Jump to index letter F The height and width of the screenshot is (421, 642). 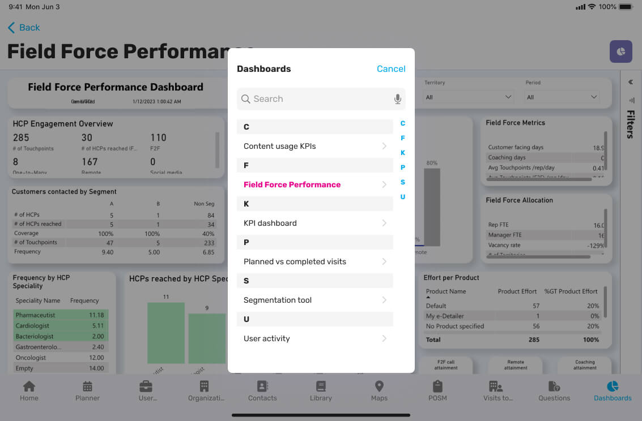click(402, 138)
